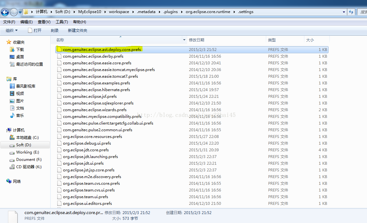Navigate to 计算机 in the breadcrumb
The image size is (367, 223).
tap(42, 12)
